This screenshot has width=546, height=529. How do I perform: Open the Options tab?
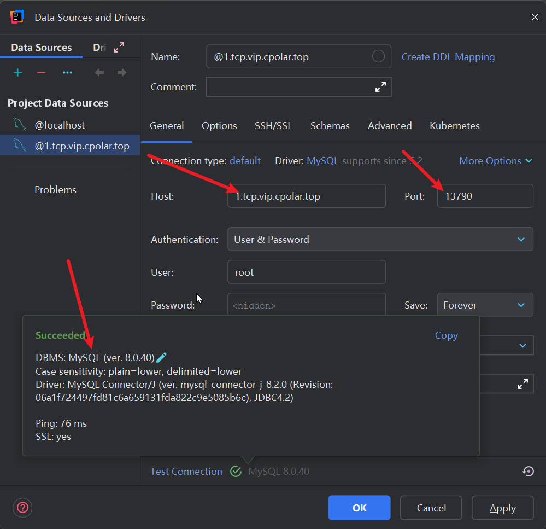click(219, 126)
